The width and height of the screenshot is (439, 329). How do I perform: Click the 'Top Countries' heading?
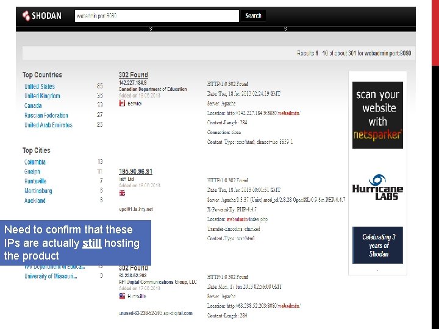coord(42,75)
